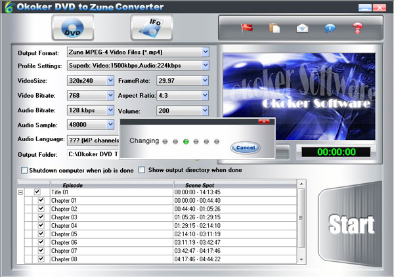Close the Changing progress dialog
Screen dimensions: 394x277
point(264,121)
